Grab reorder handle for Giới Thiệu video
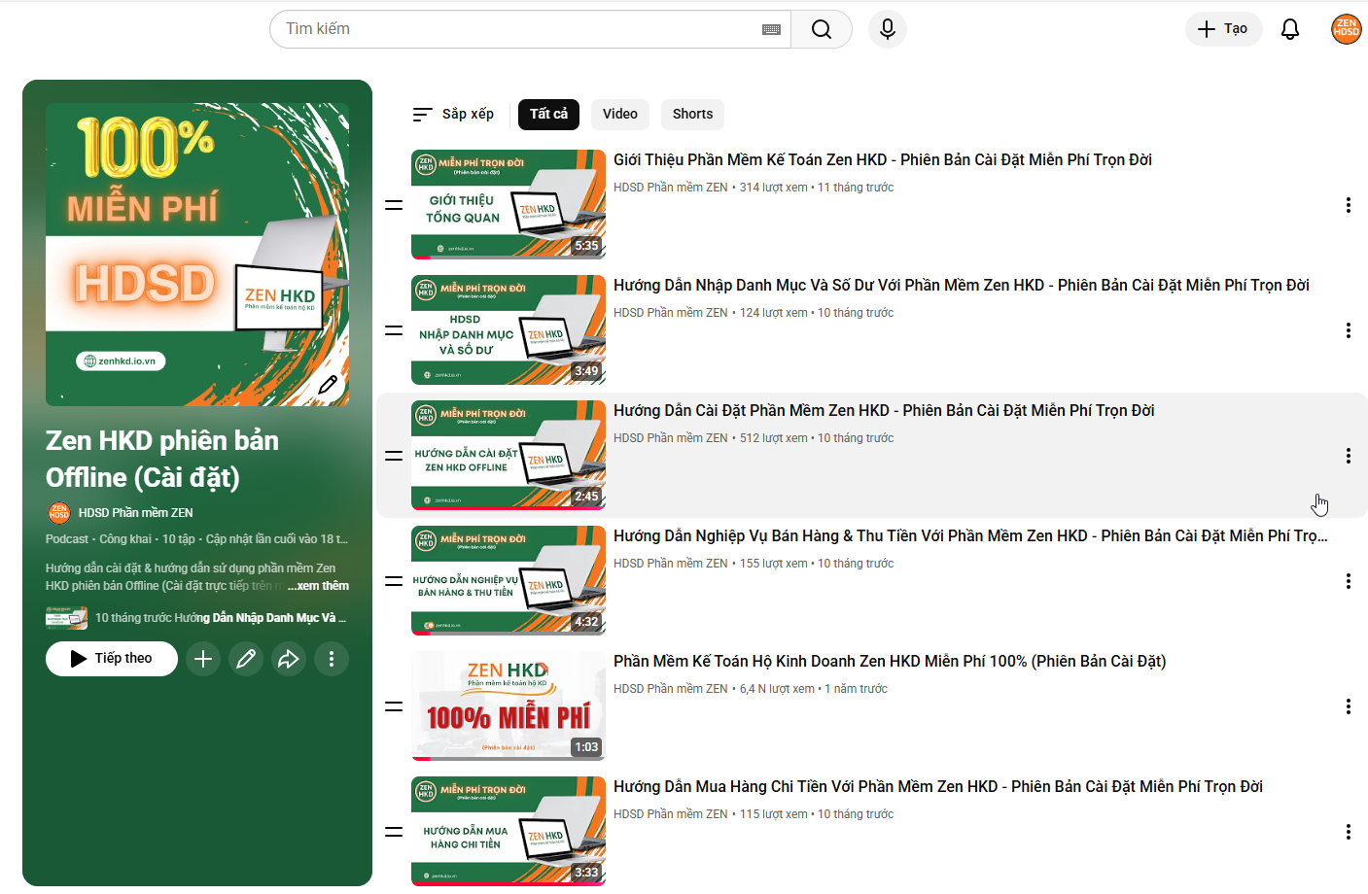The height and width of the screenshot is (894, 1368). click(394, 205)
